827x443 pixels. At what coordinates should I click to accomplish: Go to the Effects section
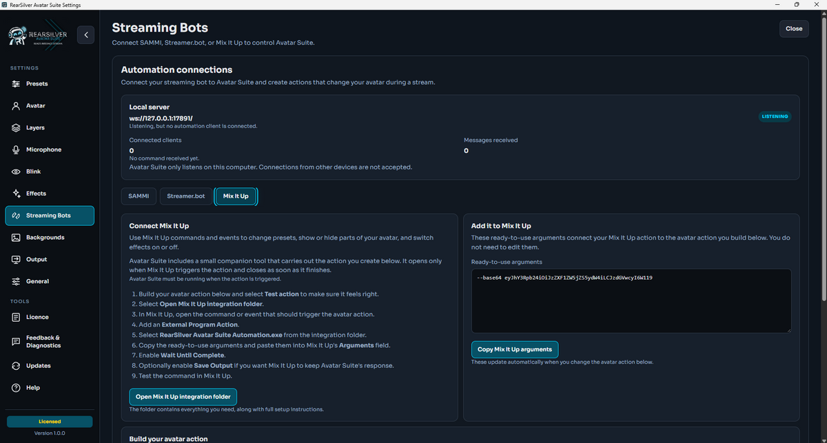coord(50,194)
